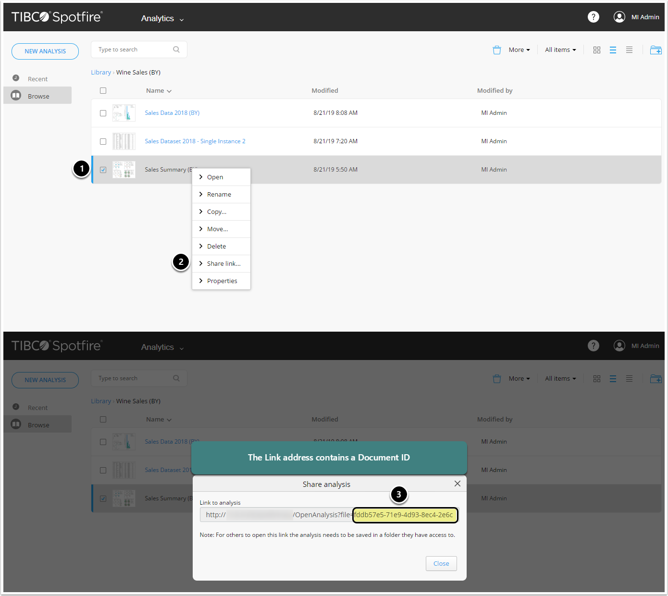Screen dimensions: 668x596
Task: Switch to tile grid view in the undimmed toolbar
Action: point(597,50)
